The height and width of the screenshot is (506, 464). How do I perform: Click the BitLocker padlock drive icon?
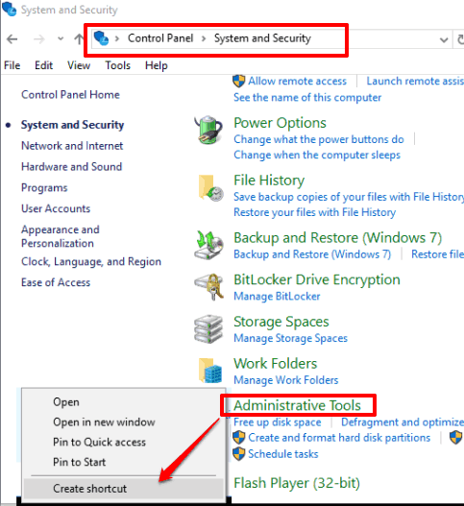coord(208,287)
